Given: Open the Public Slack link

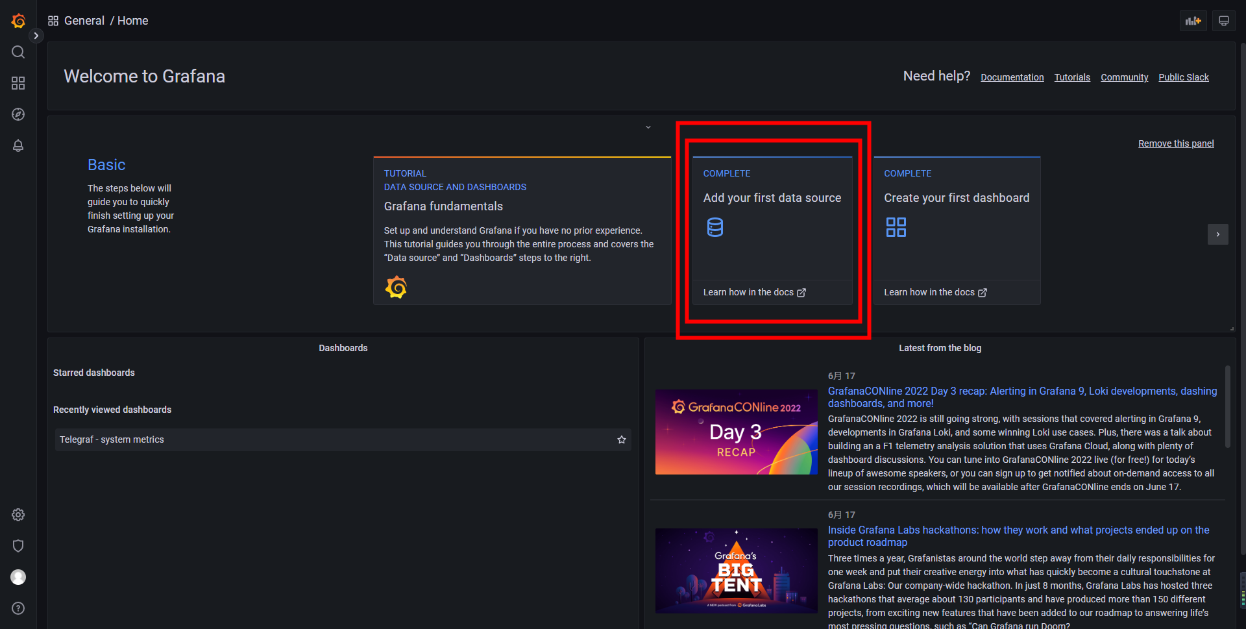Looking at the screenshot, I should [1184, 77].
